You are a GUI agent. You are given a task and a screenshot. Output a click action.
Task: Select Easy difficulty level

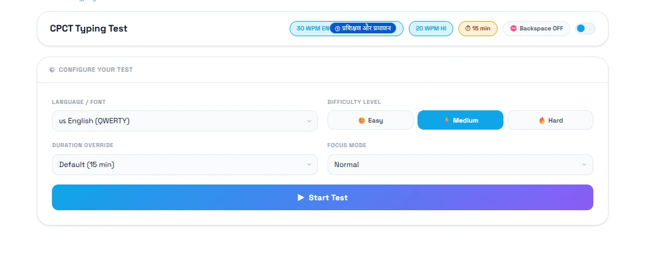(x=370, y=120)
